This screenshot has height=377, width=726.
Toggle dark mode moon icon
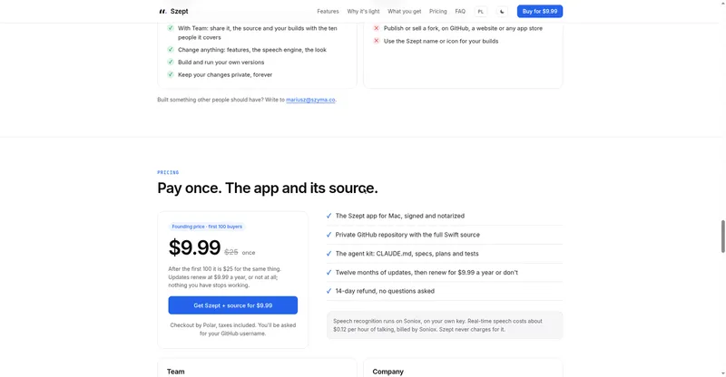tap(502, 12)
